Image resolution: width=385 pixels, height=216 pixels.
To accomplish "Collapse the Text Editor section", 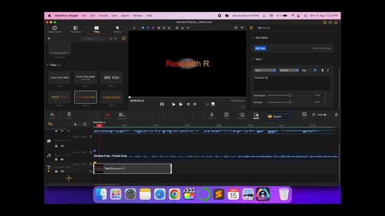I will coord(253,38).
